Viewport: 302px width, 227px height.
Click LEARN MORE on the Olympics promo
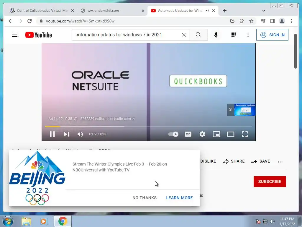(x=179, y=198)
